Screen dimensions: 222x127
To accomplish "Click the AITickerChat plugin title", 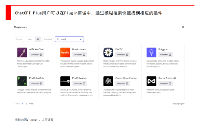I will click(36, 49).
